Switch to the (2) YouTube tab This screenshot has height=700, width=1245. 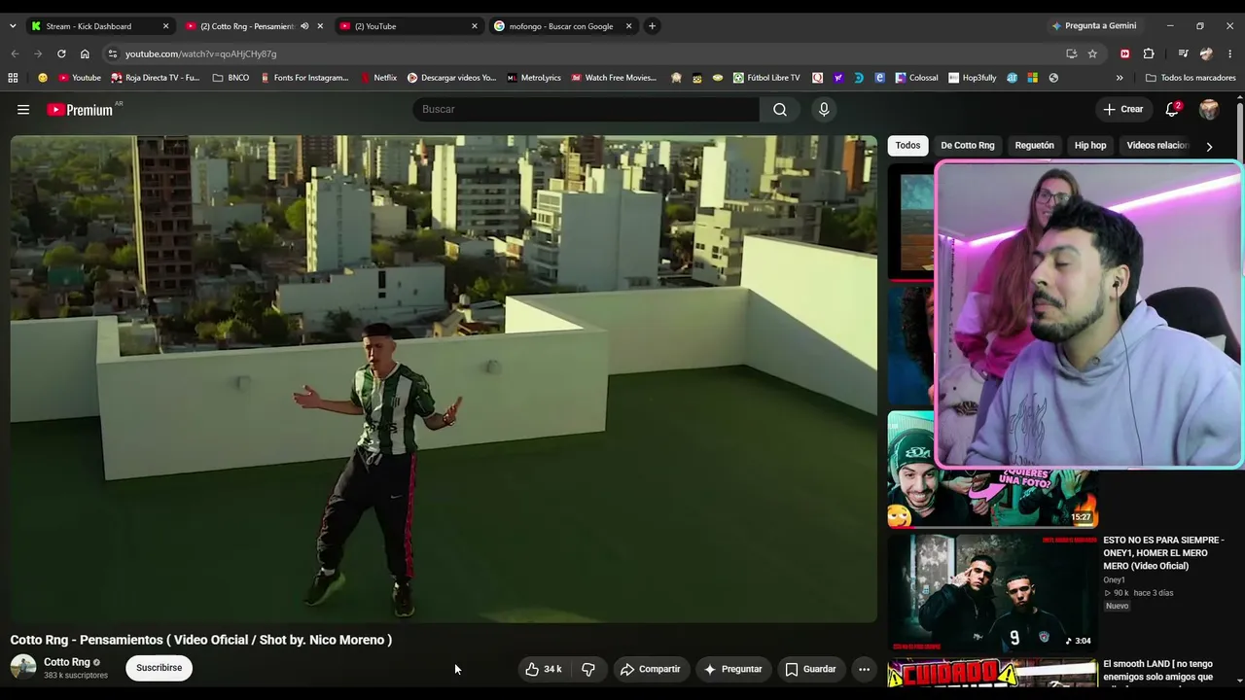coord(407,26)
